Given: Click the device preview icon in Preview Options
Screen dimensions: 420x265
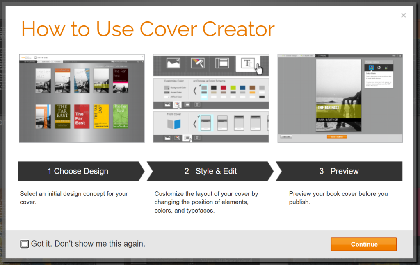Looking at the screenshot, I should (x=386, y=68).
